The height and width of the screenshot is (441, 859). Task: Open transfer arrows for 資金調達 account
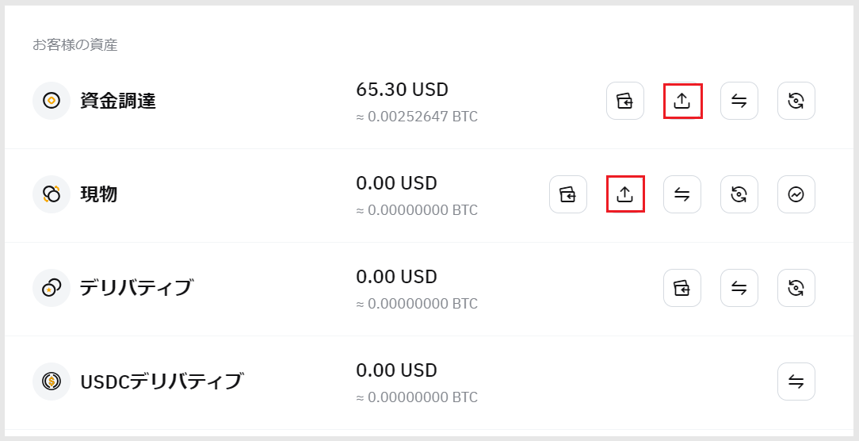[x=739, y=101]
